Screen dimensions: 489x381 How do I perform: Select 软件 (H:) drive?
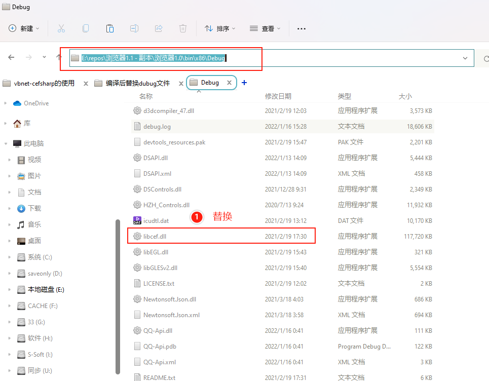[x=35, y=338]
